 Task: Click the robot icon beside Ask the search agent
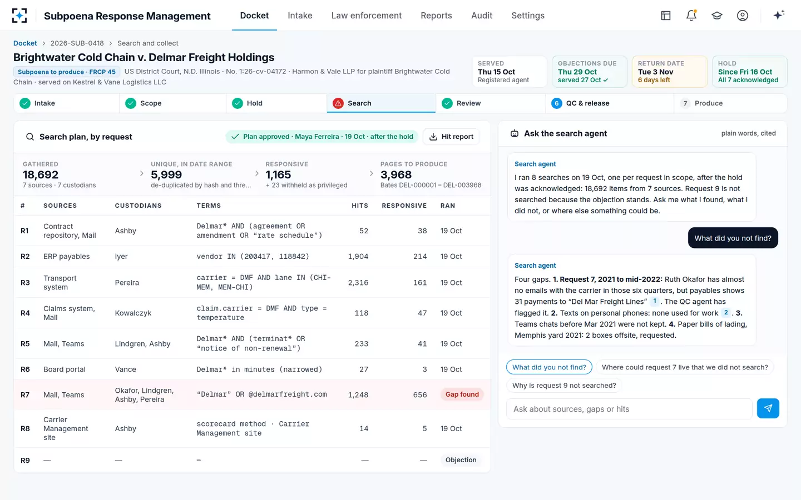[515, 133]
